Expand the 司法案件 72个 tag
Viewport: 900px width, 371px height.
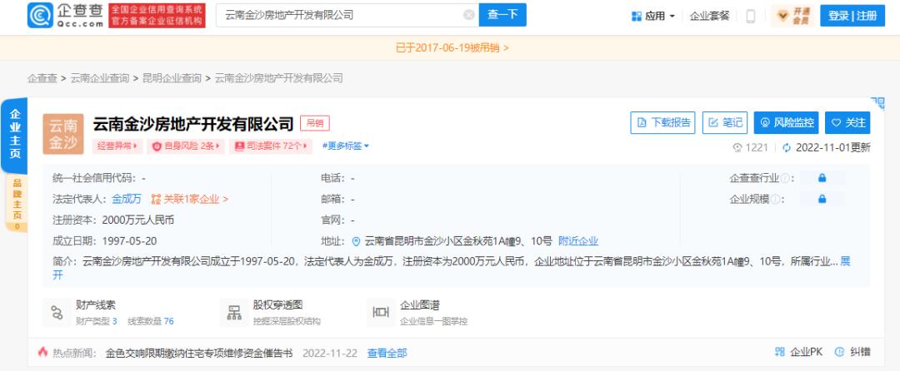click(271, 146)
